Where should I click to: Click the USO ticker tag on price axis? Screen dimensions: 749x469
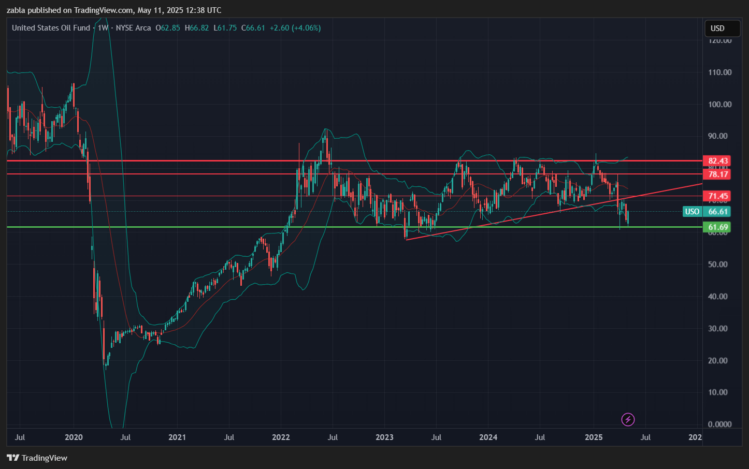point(692,211)
